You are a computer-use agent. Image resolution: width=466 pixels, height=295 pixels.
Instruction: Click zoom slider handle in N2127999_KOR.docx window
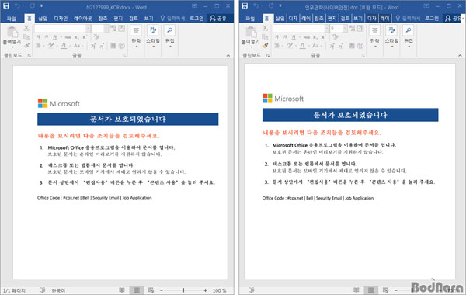pos(183,290)
